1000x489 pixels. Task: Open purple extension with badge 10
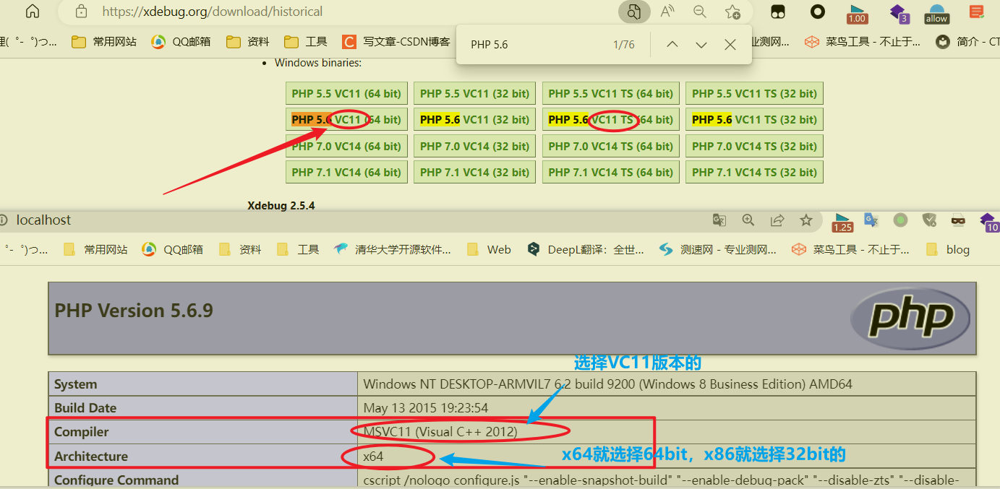[x=988, y=222]
